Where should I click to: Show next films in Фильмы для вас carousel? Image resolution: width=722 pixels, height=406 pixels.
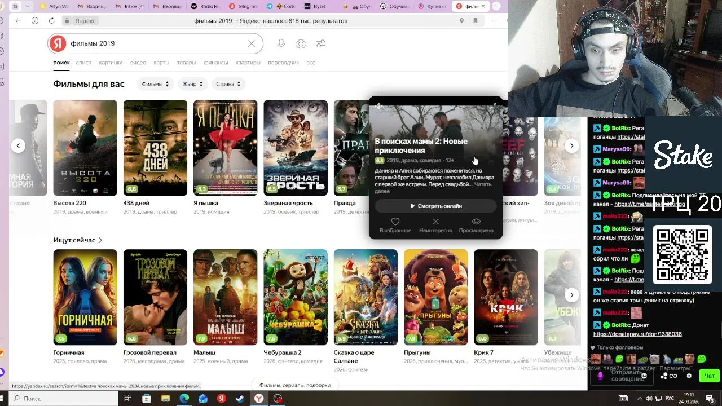pos(571,145)
